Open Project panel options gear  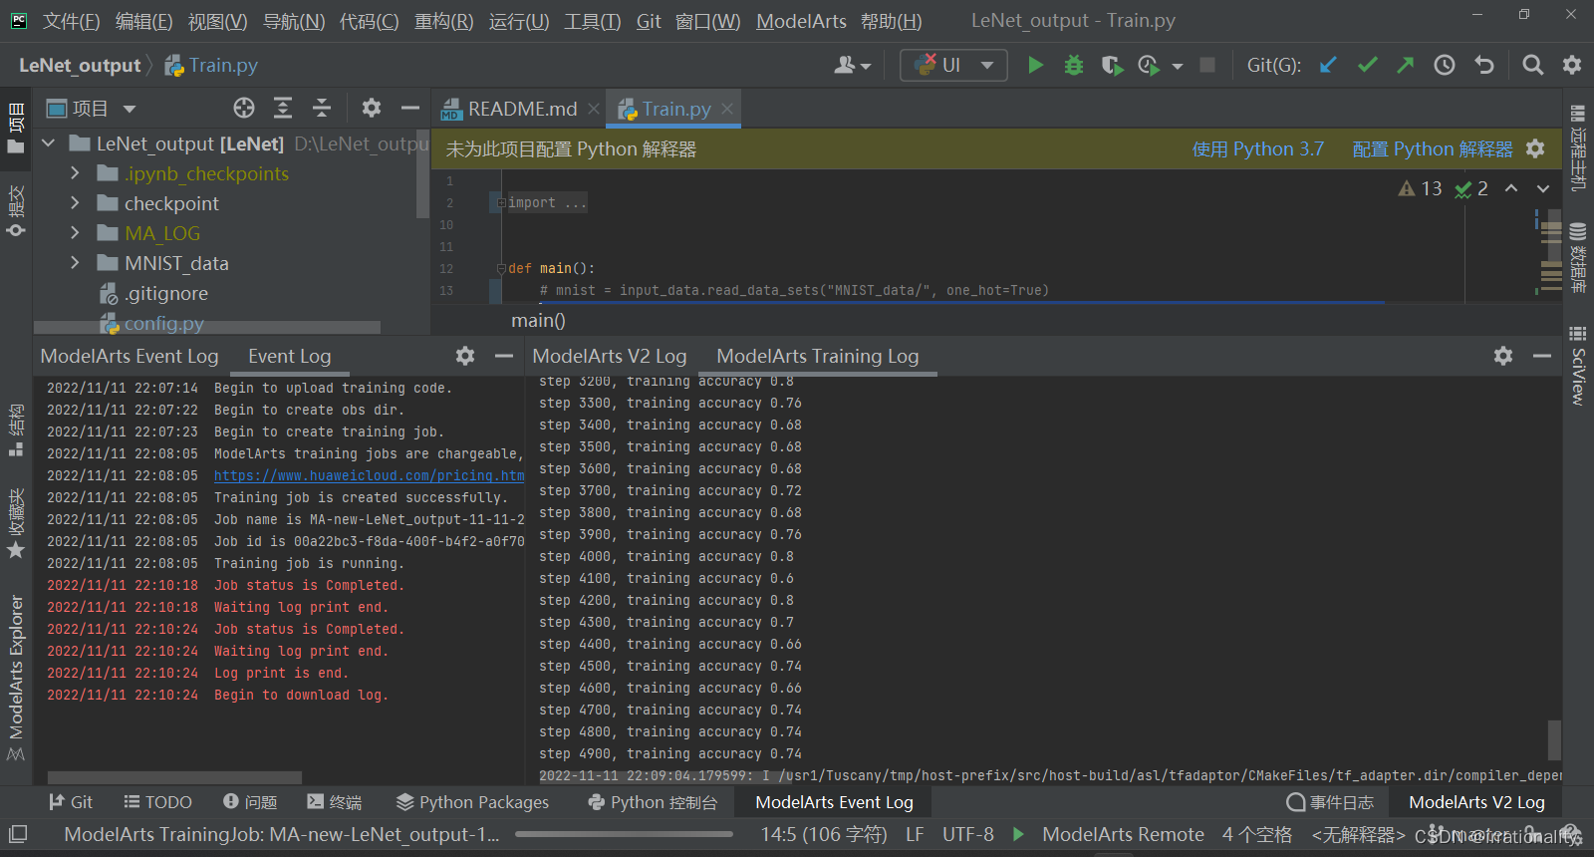372,108
